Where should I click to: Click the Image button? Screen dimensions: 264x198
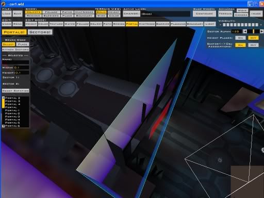[256, 14]
